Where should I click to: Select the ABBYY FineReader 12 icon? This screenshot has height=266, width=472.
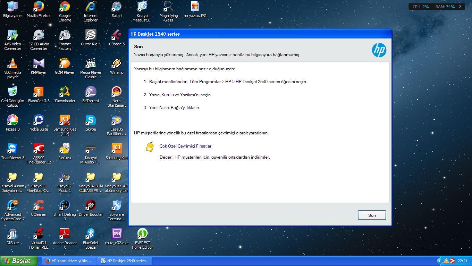coord(39,153)
